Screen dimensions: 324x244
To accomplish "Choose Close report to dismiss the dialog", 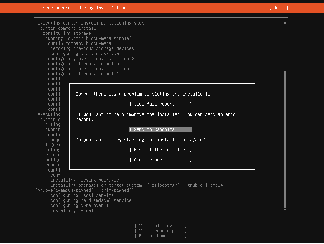I will 160,160.
